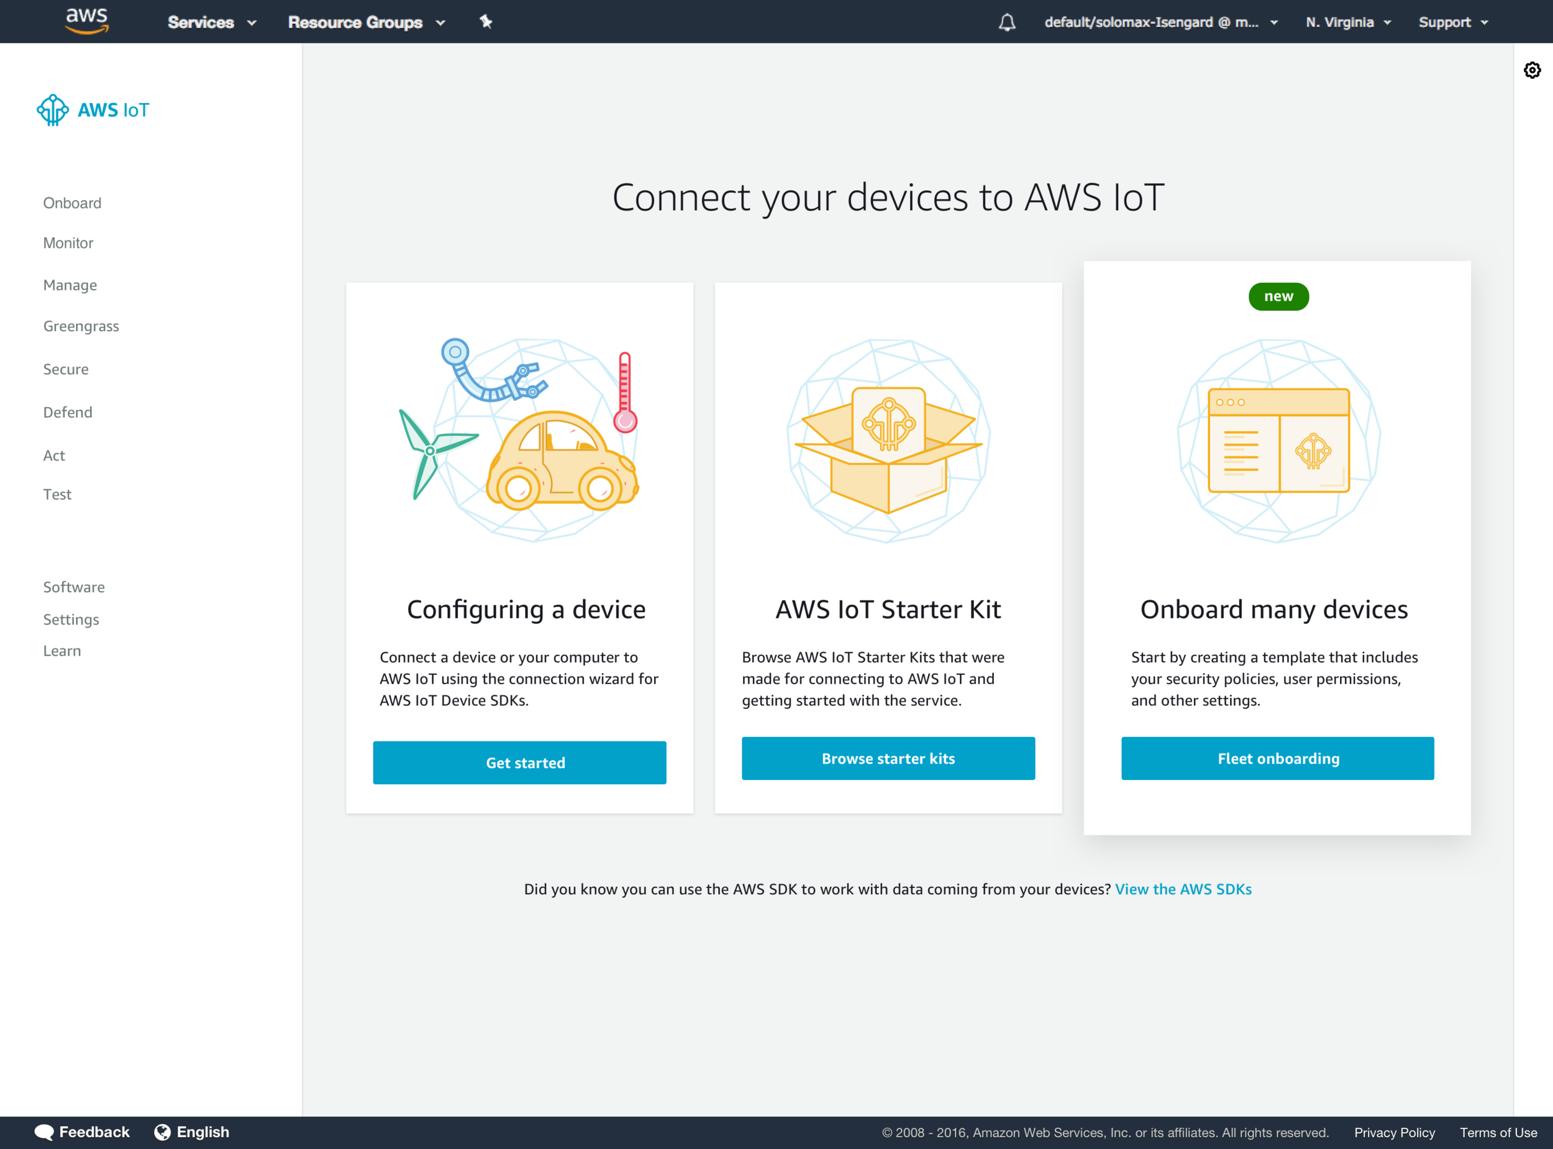
Task: Open the Manage sidebar section
Action: (70, 285)
